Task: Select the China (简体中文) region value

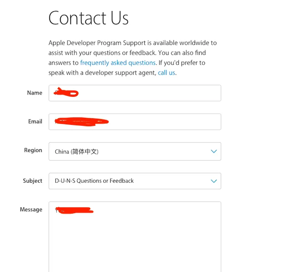Action: tap(77, 152)
